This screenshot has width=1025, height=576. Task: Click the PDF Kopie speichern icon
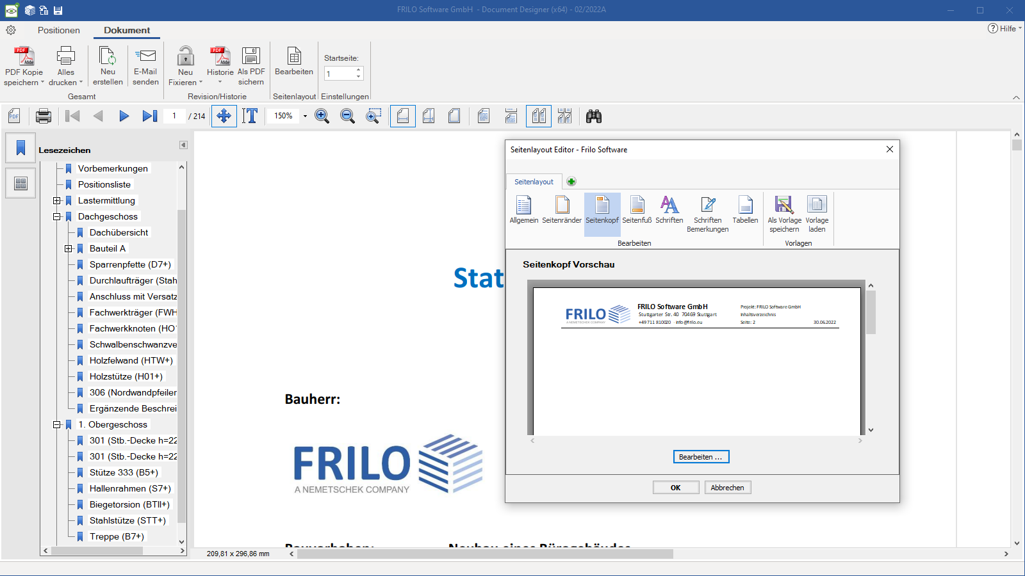24,56
